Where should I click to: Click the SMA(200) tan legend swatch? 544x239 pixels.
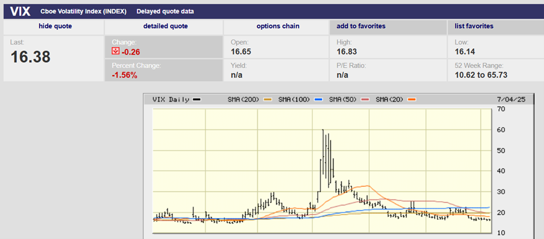pos(266,100)
